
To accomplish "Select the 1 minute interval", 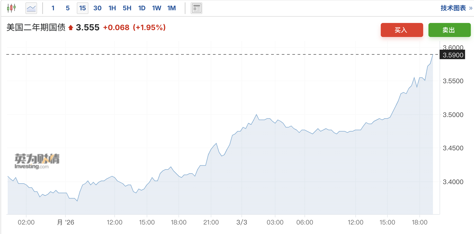I will tap(53, 8).
